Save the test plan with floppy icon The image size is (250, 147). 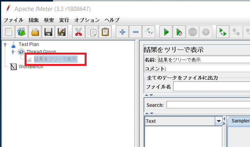48,32
